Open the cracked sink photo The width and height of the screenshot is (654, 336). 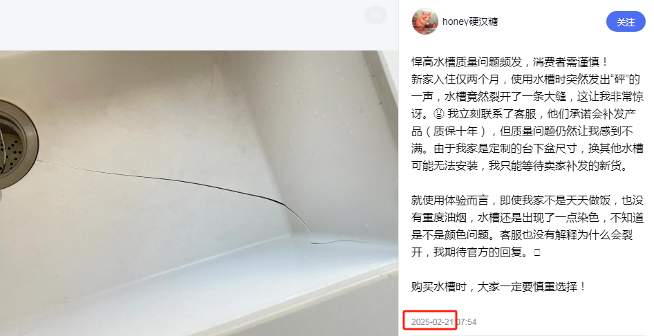(x=199, y=193)
